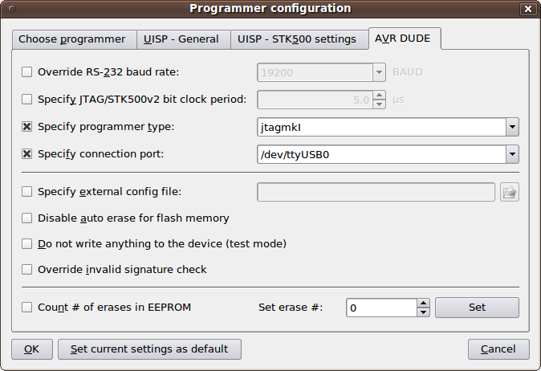Close the Programmer configuration dialog

(527, 9)
